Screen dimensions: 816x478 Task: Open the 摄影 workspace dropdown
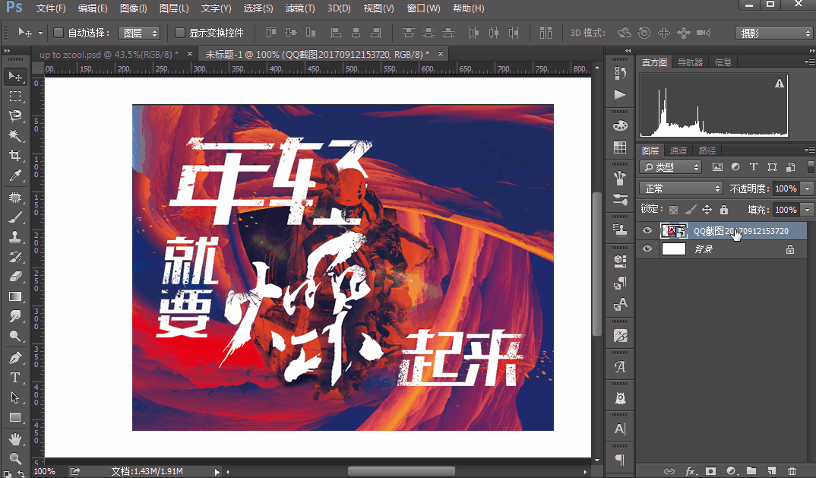point(773,33)
